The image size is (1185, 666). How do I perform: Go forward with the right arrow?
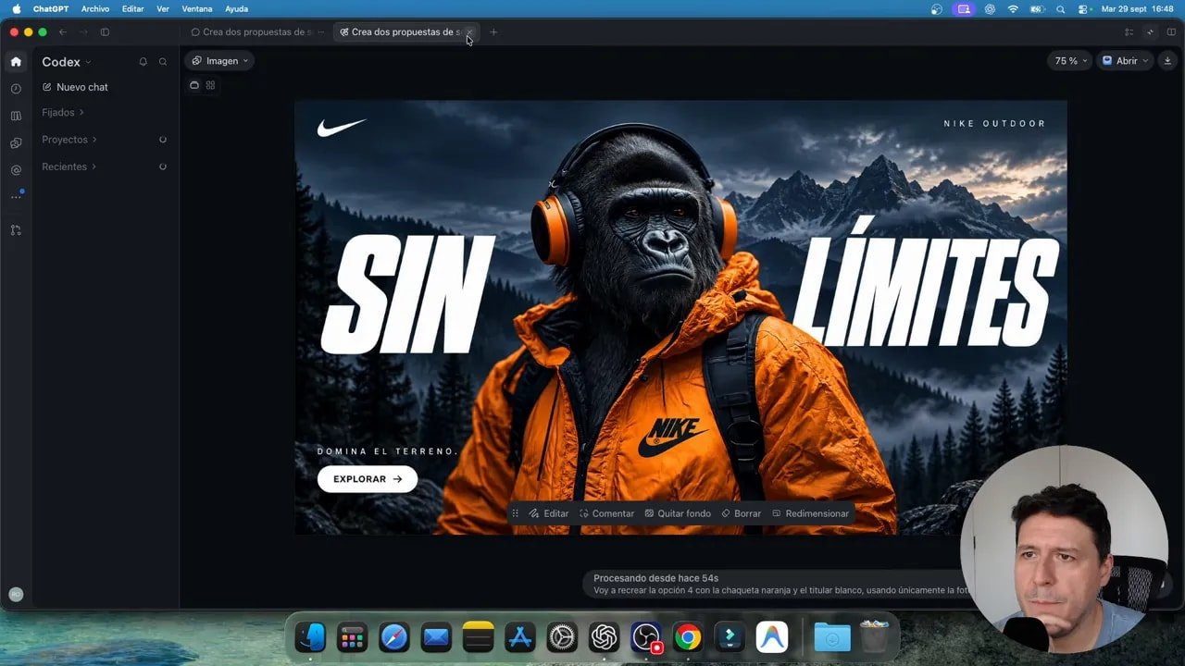[83, 31]
